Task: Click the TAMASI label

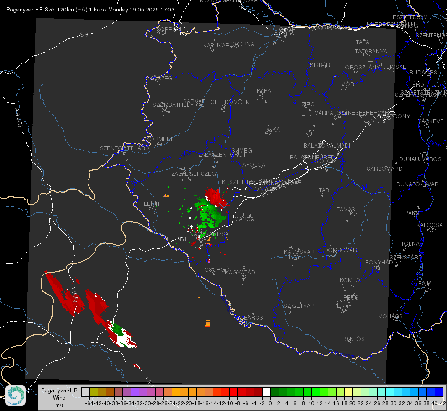Action: [347, 209]
